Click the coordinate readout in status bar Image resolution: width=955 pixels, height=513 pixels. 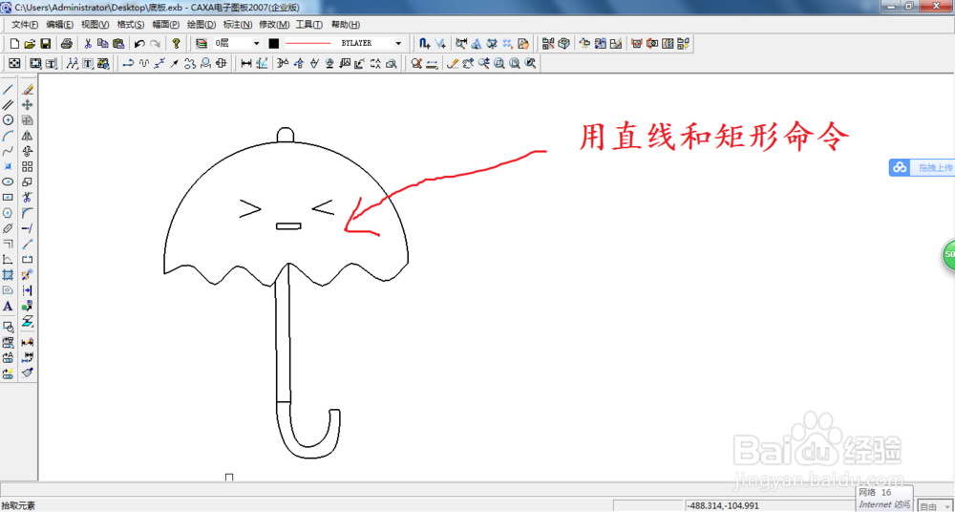(x=723, y=505)
